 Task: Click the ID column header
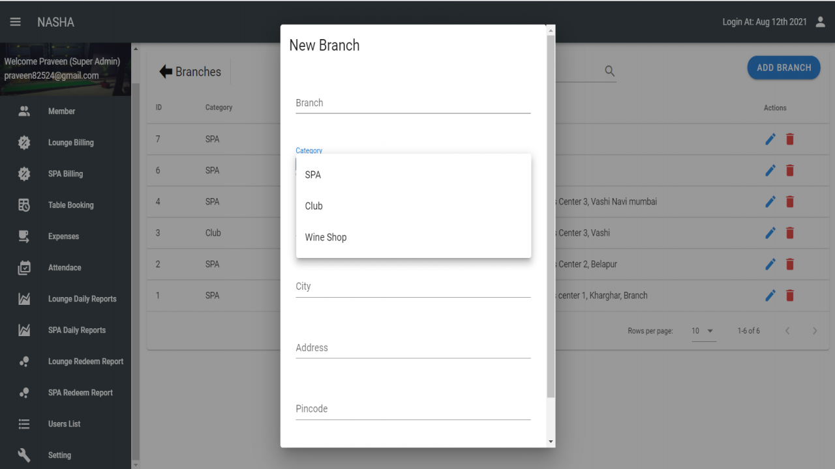159,107
